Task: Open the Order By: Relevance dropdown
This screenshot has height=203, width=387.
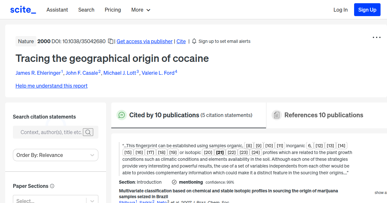Action: coord(55,155)
